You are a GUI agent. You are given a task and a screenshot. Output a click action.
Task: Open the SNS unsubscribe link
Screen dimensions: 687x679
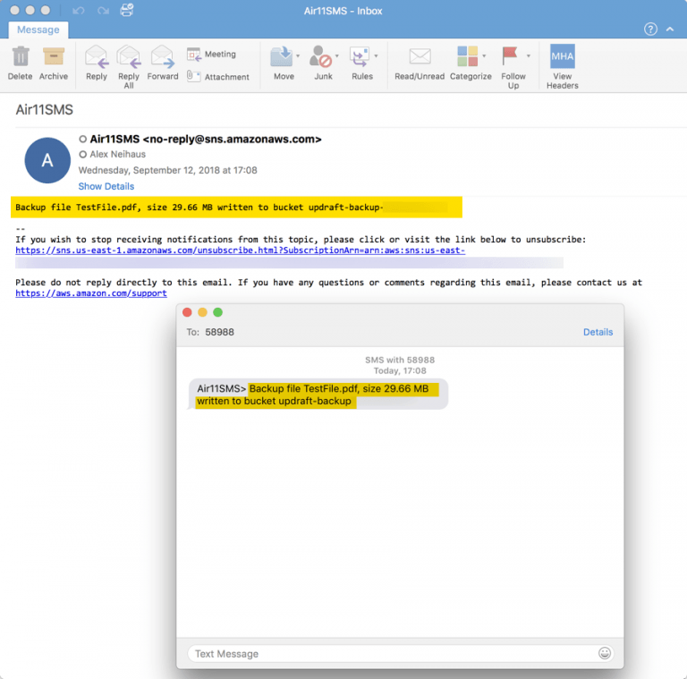240,250
